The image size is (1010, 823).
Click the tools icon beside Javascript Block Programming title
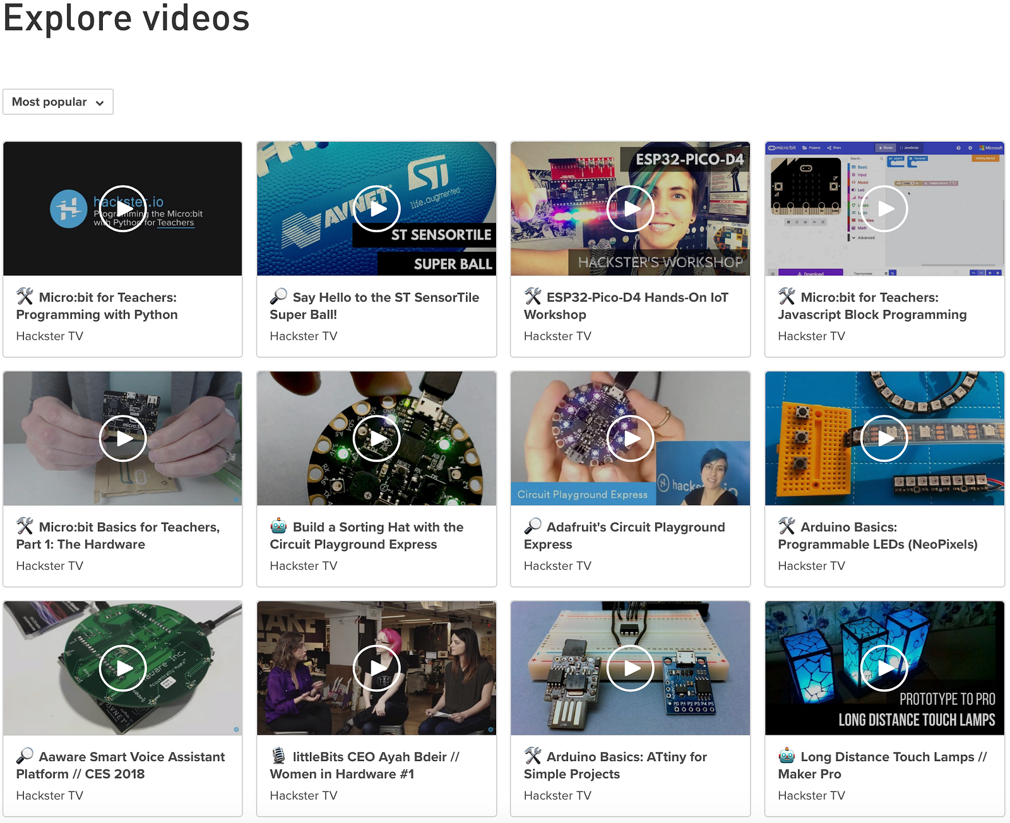coord(787,296)
